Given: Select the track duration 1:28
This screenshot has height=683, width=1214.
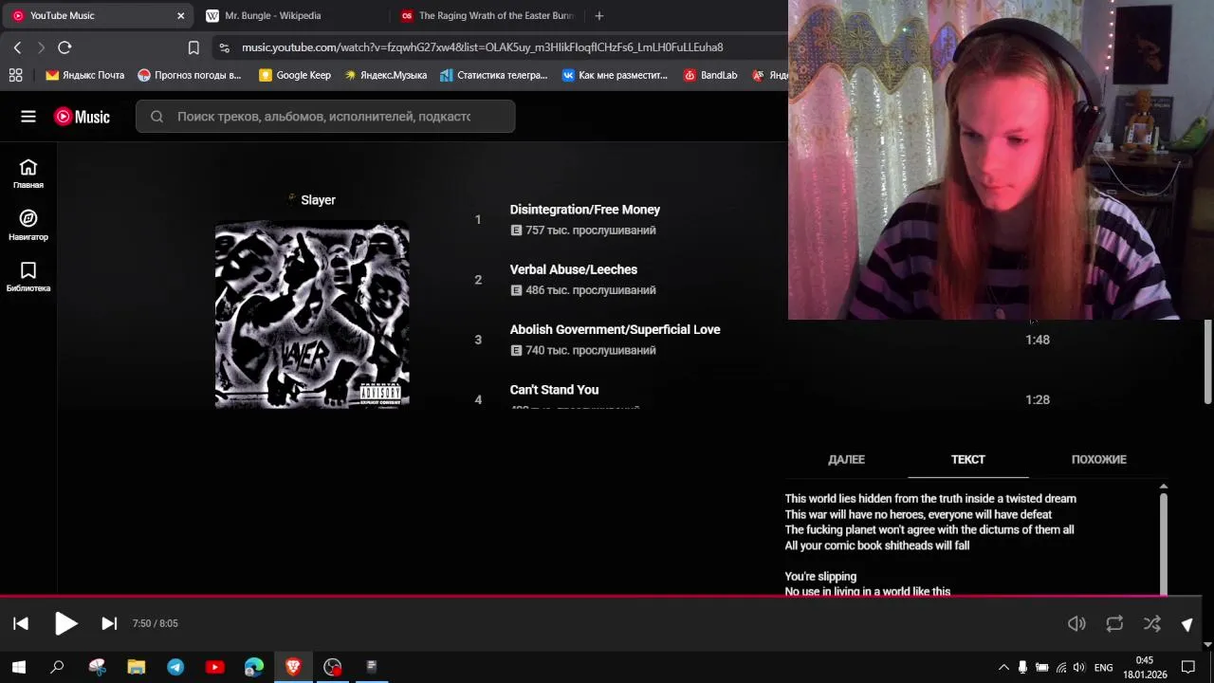Looking at the screenshot, I should 1038,399.
